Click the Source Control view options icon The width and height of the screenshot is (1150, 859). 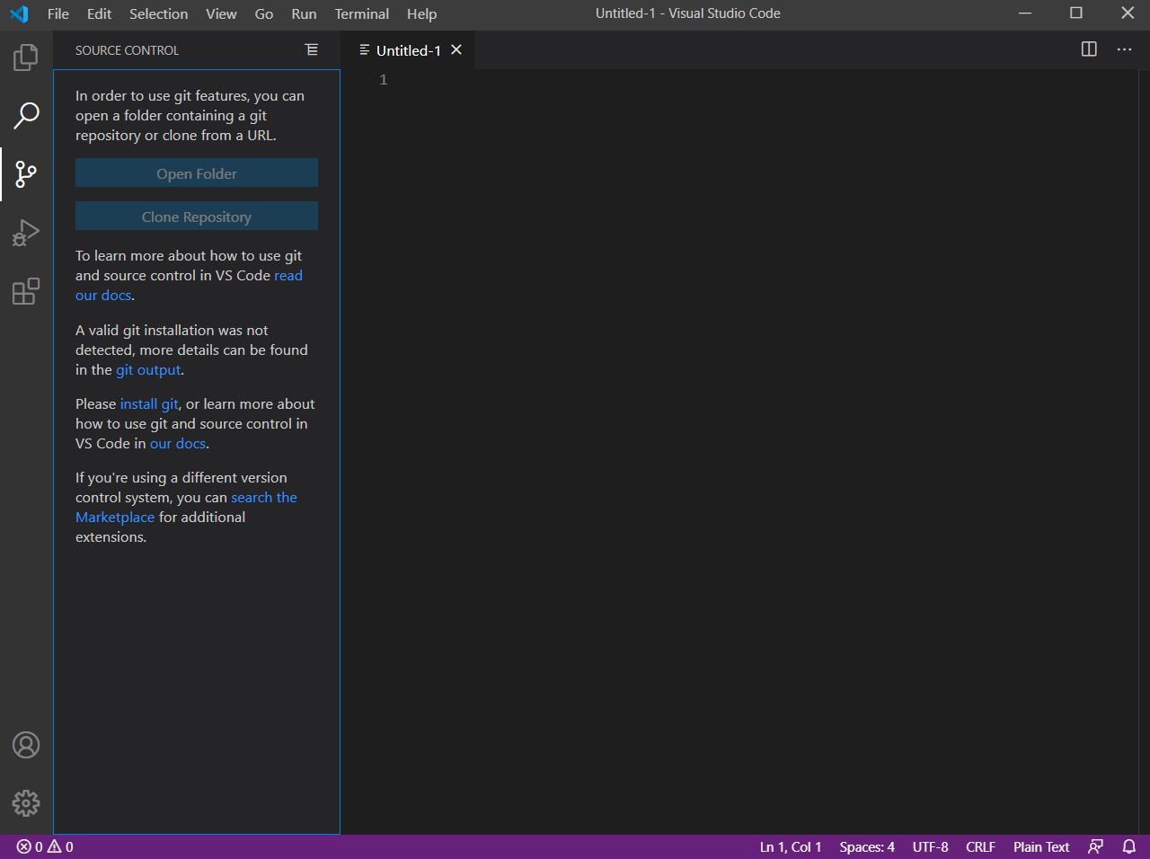click(311, 49)
